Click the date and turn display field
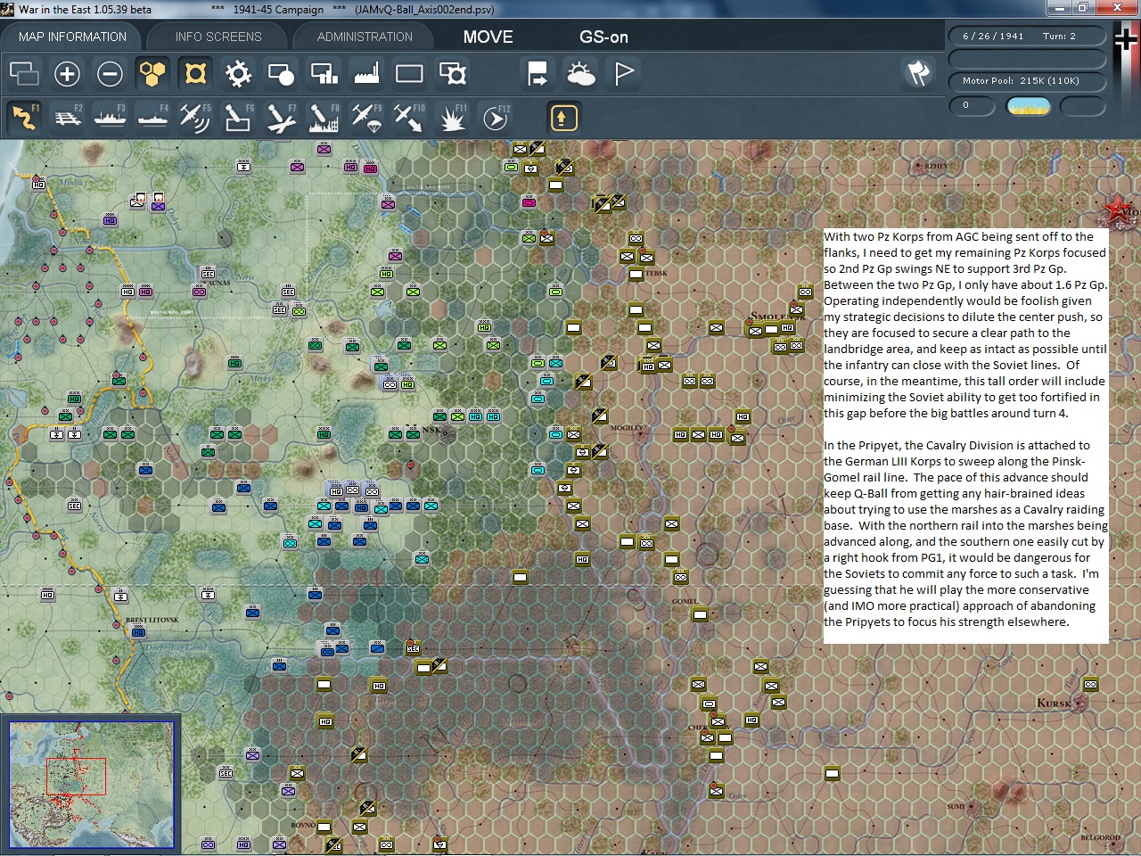This screenshot has height=856, width=1141. coord(1027,37)
